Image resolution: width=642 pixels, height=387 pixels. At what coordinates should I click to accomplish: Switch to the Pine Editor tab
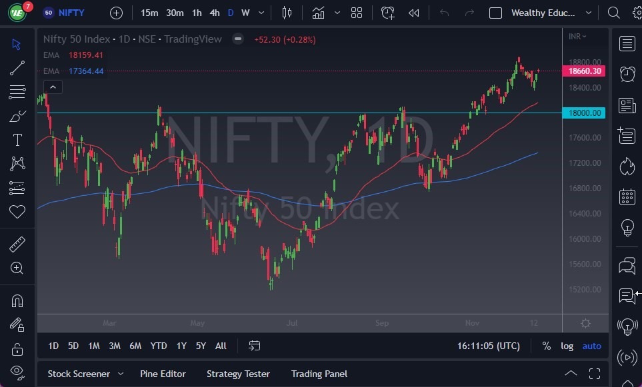point(163,374)
